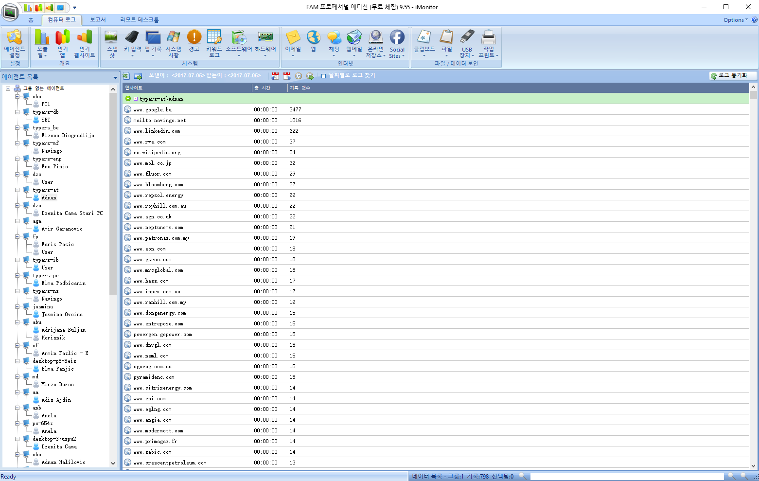Open 시스템 사항 (System Events) log
This screenshot has width=759, height=481.
click(174, 44)
